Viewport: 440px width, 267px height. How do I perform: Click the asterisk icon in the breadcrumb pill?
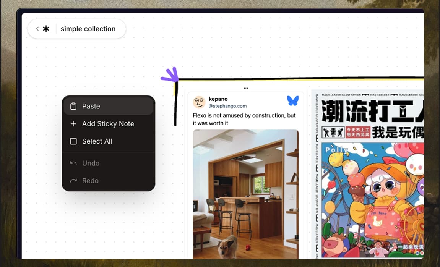(46, 28)
